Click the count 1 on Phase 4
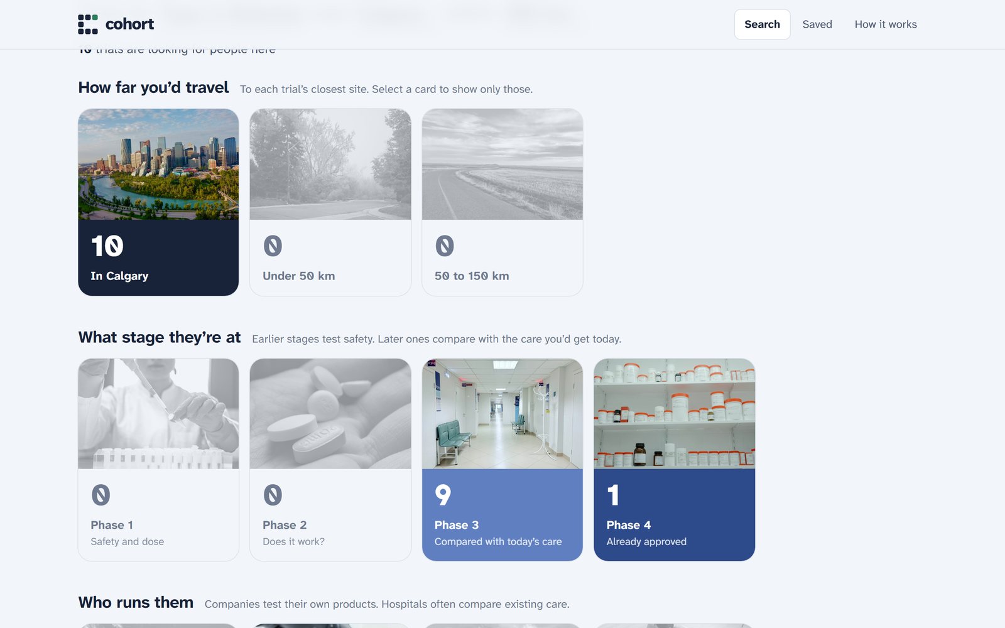The width and height of the screenshot is (1005, 628). 613,495
